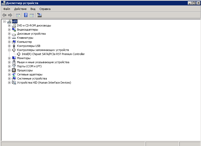This screenshot has width=201, height=146.
Task: Toggle the console tree pane icon
Action: pyautogui.click(x=18, y=15)
